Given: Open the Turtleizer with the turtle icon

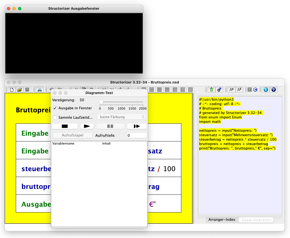Looking at the screenshot, I should [x=212, y=90].
